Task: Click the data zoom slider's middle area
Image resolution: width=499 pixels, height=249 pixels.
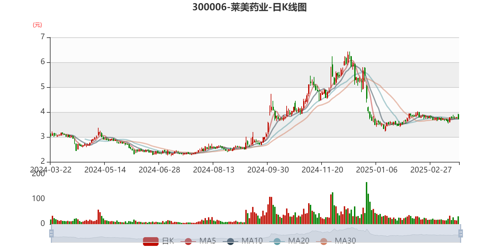Action: pyautogui.click(x=256, y=233)
